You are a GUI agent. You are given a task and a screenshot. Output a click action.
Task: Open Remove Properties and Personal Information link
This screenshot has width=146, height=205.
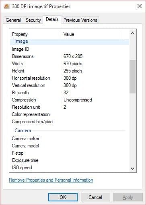51,180
